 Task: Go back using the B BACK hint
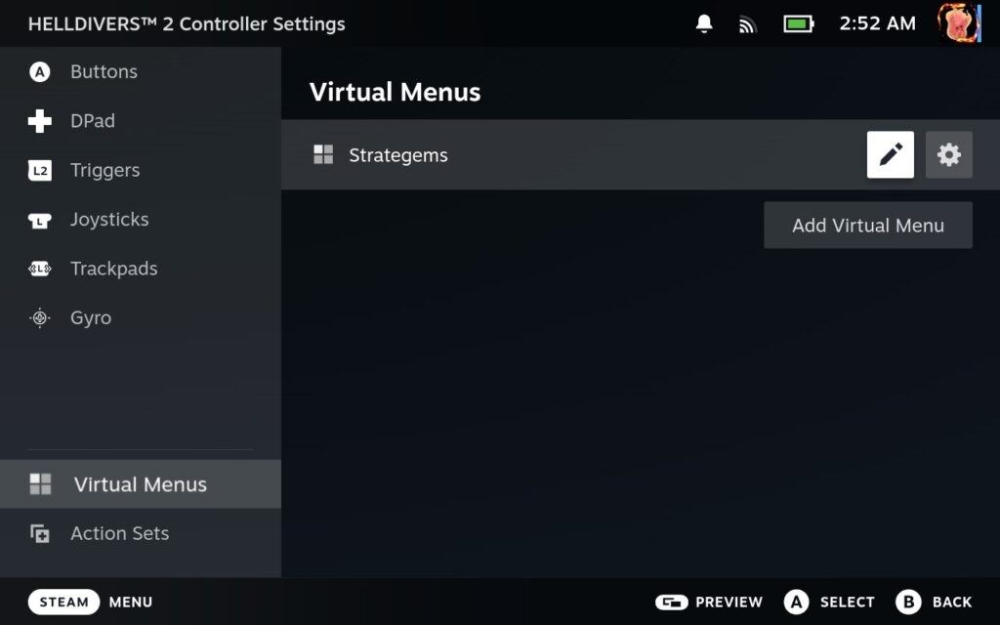(x=934, y=602)
